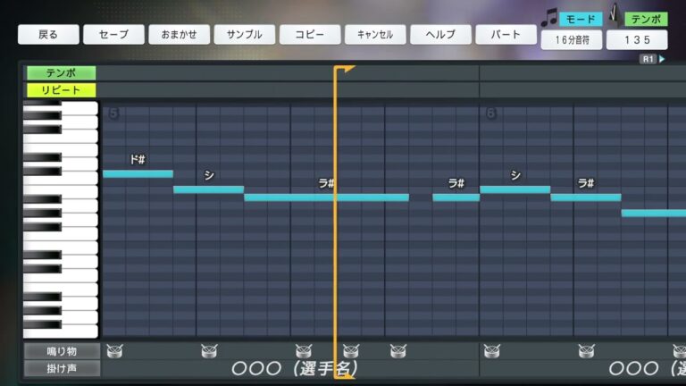Screen dimensions: 686x386
Task: Toggle the yellow リピート track label
Action: pyautogui.click(x=61, y=90)
